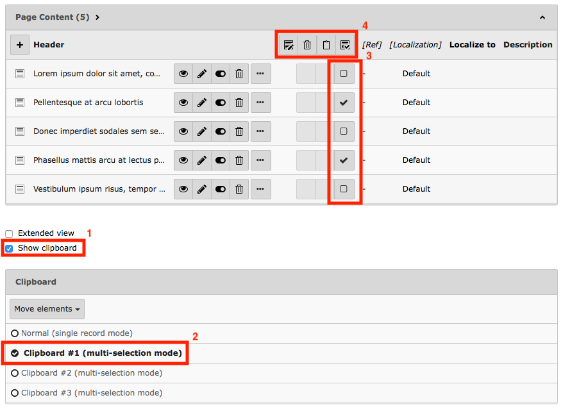Delete the Pellentesque at arcu lobortis record

click(x=239, y=103)
